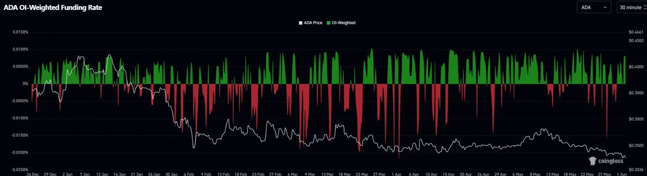Click the 29 Apr date label
Viewport: 647px width, 176px height.
tap(500, 174)
